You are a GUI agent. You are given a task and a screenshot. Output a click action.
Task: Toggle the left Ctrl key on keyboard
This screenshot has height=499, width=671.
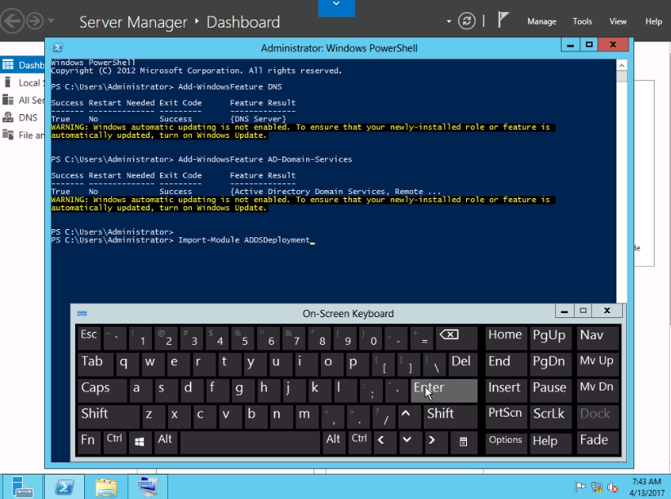pyautogui.click(x=114, y=442)
